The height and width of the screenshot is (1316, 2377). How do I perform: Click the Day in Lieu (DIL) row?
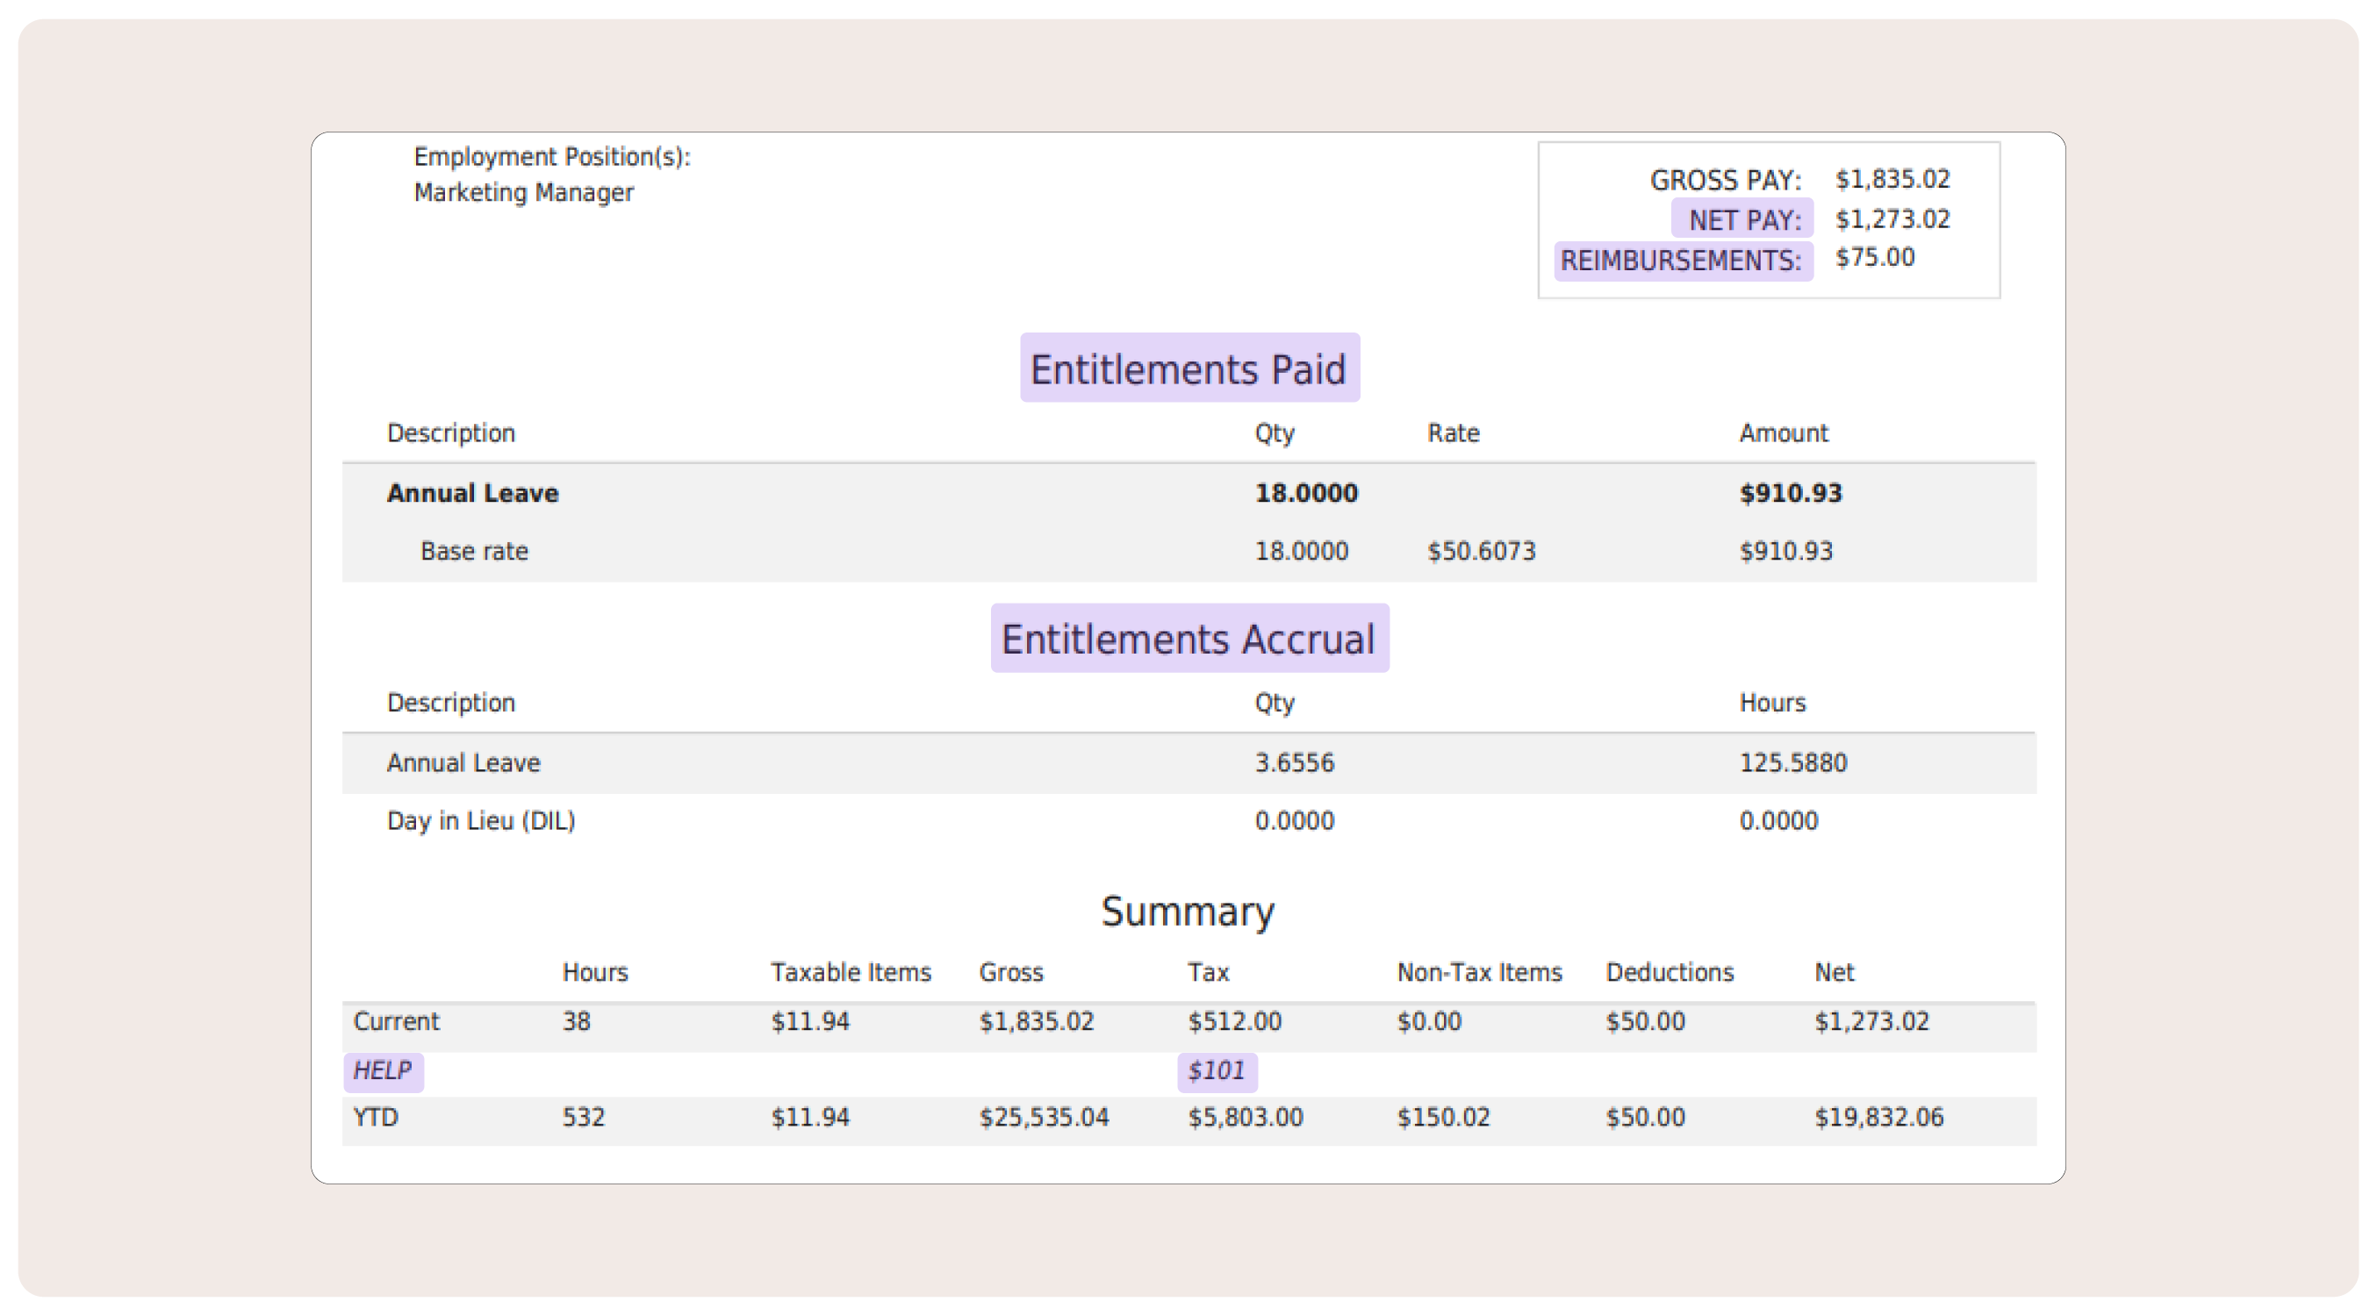pyautogui.click(x=481, y=821)
